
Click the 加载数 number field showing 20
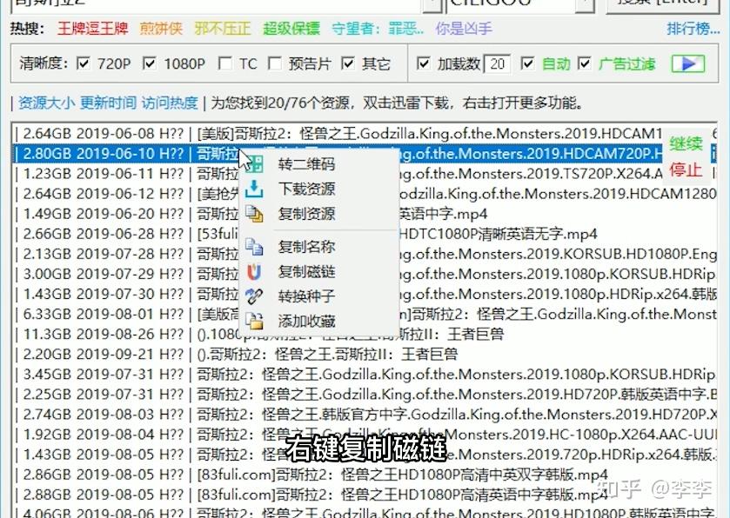coord(498,64)
